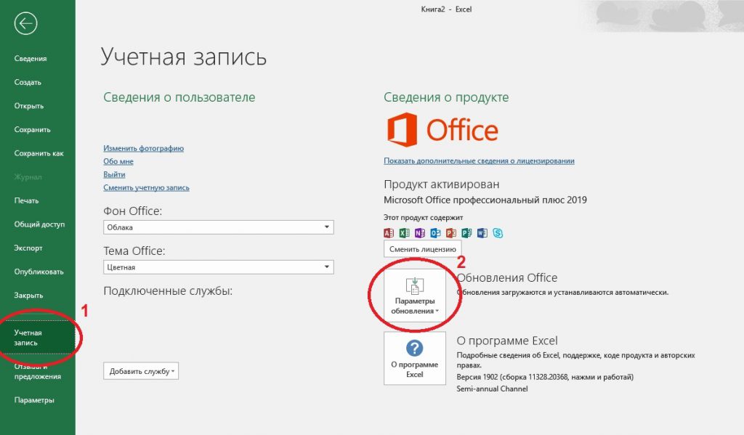Click the Обновления Office heading
This screenshot has width=744, height=435.
506,277
